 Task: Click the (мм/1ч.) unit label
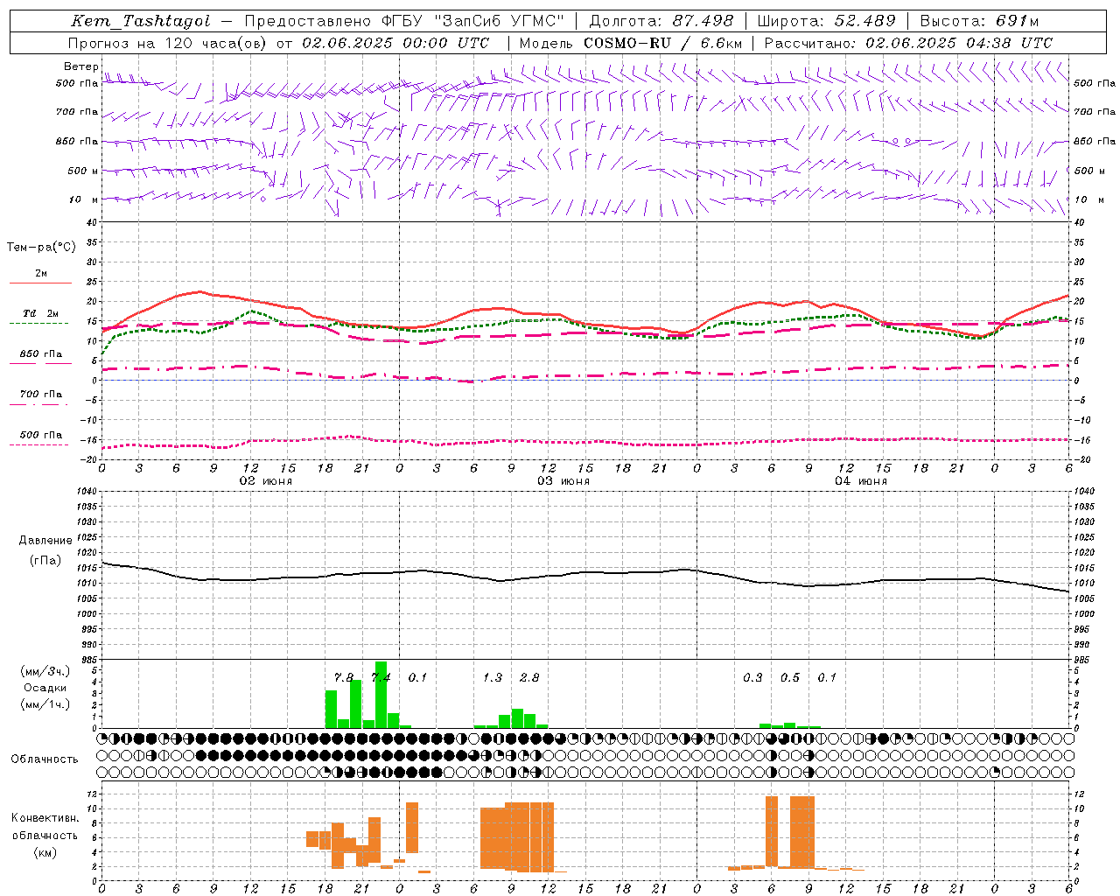(45, 704)
